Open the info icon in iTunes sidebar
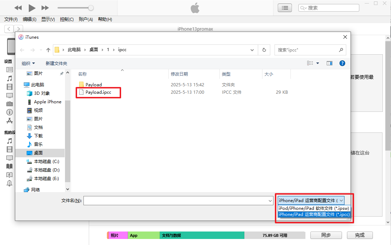 10,112
